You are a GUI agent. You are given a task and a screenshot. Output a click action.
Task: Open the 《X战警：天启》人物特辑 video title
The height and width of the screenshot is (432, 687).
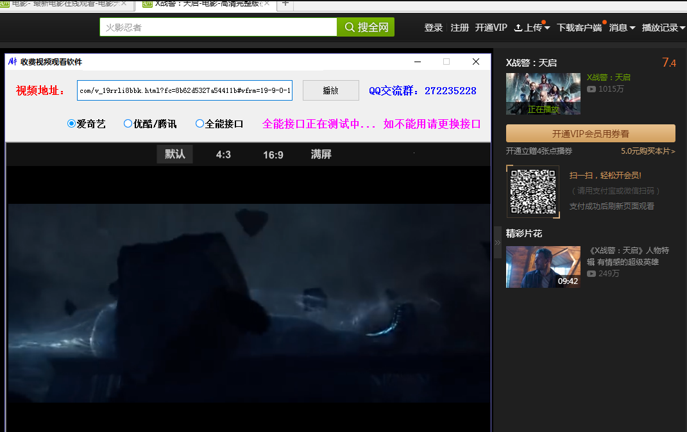[x=628, y=256]
